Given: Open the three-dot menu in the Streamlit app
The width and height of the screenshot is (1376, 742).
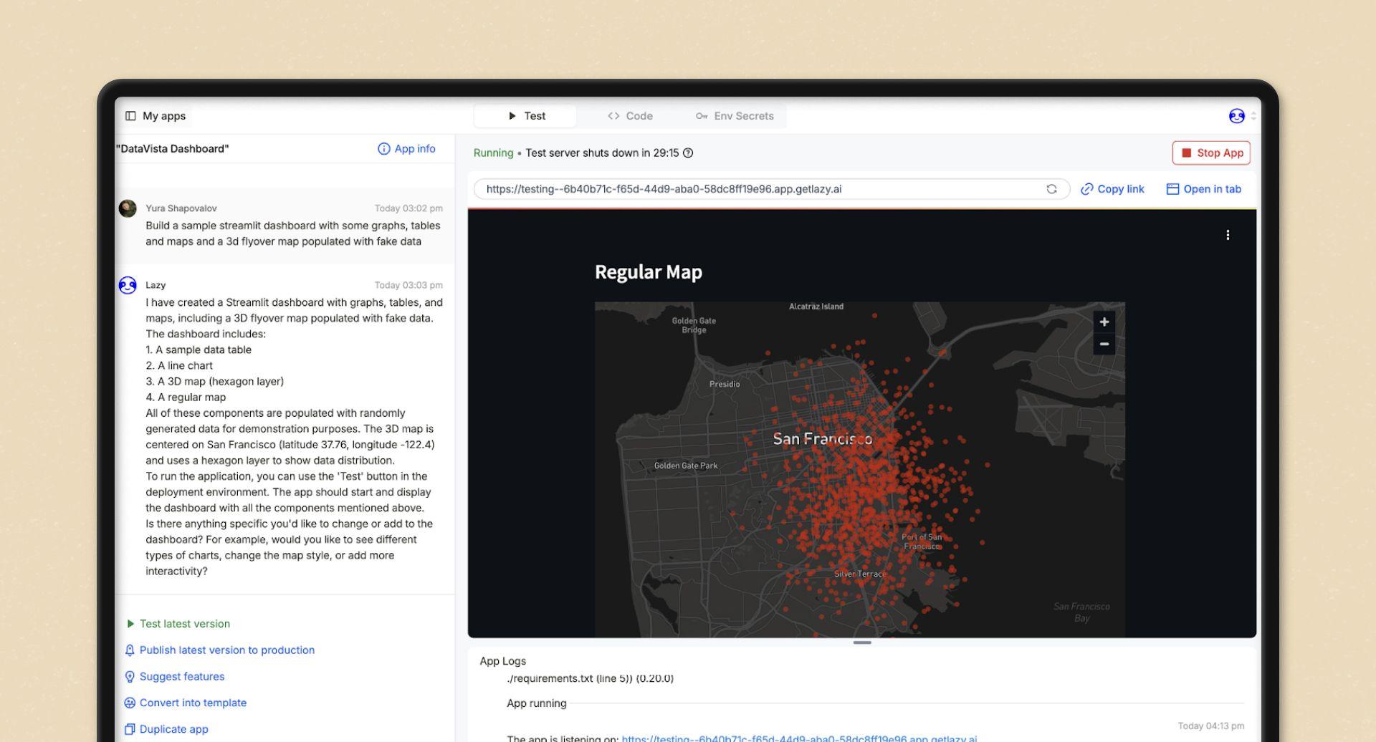Looking at the screenshot, I should tap(1228, 236).
